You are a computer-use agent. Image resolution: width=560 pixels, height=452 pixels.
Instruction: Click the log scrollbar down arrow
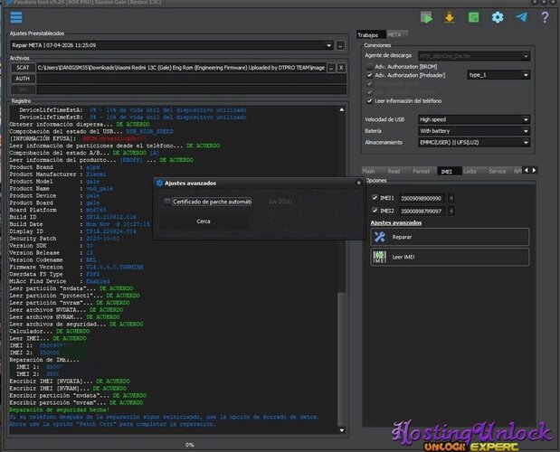[x=342, y=430]
